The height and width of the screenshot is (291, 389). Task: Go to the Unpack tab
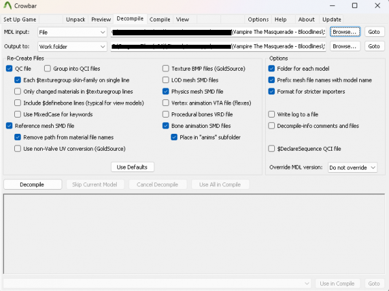coord(75,19)
